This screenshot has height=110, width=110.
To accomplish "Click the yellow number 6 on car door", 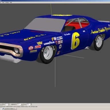I will click(75, 41).
